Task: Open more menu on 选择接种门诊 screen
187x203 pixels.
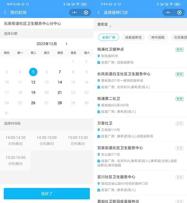Action: pyautogui.click(x=168, y=13)
